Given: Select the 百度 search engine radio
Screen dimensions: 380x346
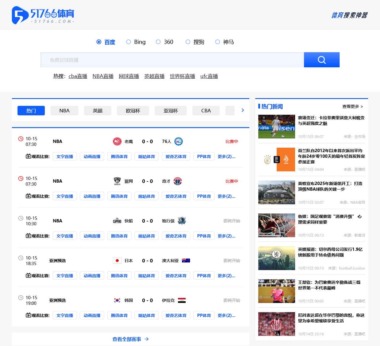Looking at the screenshot, I should pyautogui.click(x=99, y=42).
